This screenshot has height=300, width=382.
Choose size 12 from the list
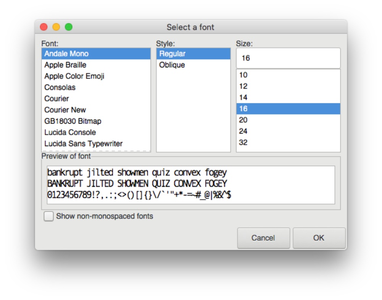coord(243,86)
